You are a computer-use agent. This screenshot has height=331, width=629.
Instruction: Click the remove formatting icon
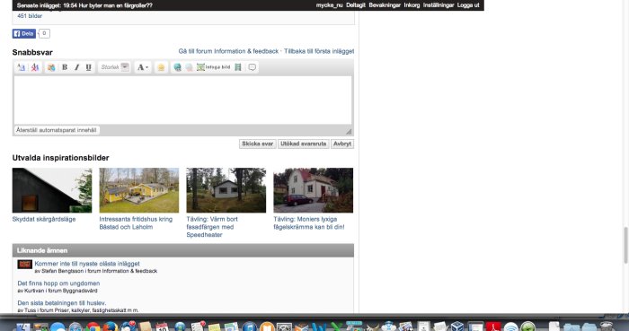point(35,67)
